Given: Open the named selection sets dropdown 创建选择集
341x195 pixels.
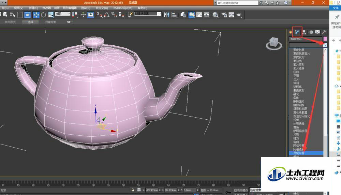Looking at the screenshot, I should 148,14.
